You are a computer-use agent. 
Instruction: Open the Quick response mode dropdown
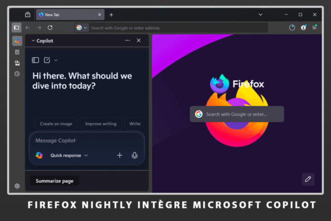tap(69, 155)
